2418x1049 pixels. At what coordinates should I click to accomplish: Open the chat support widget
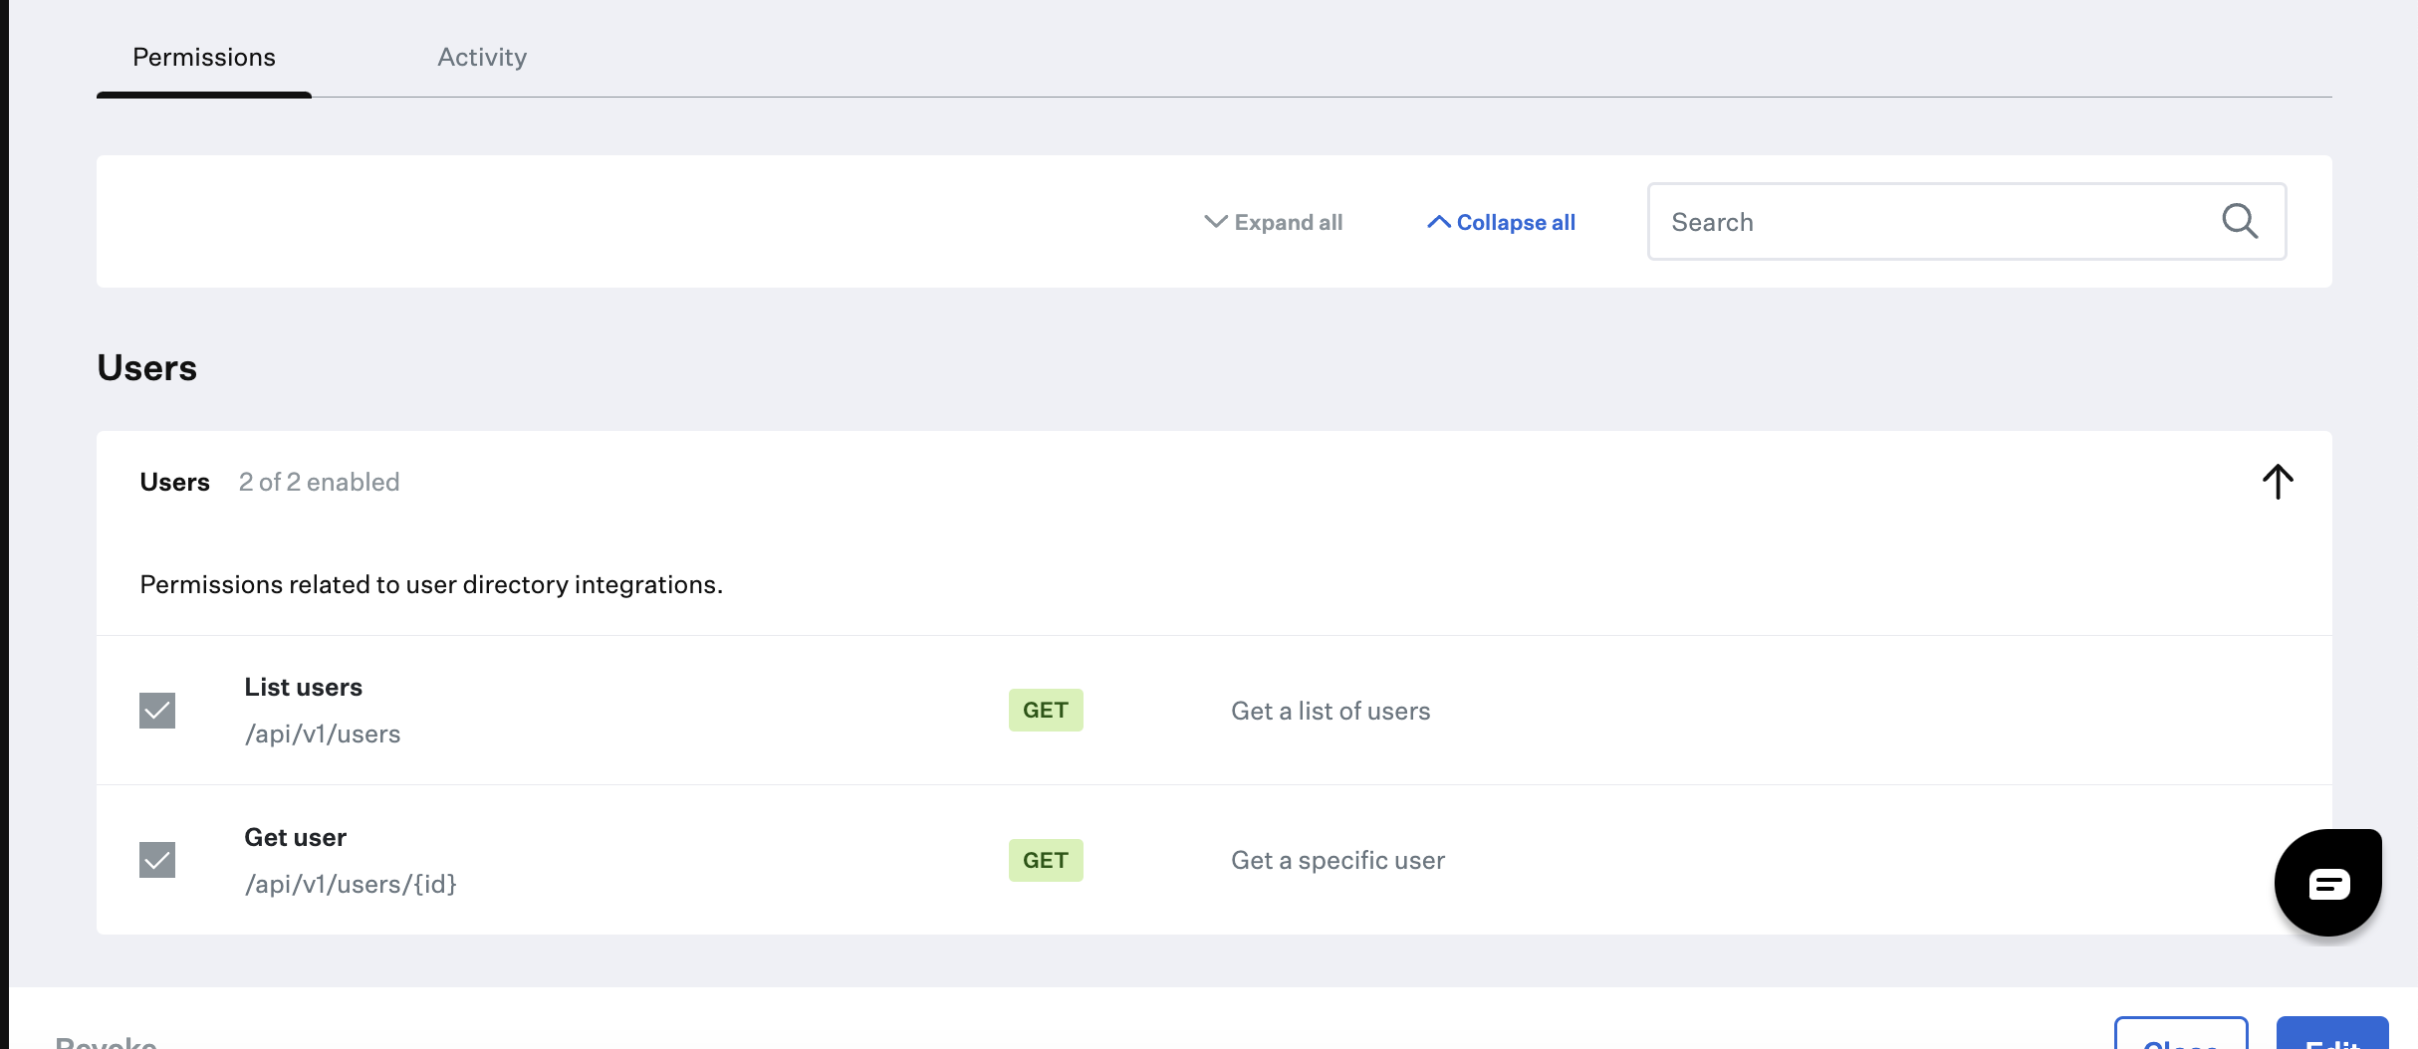click(2327, 883)
